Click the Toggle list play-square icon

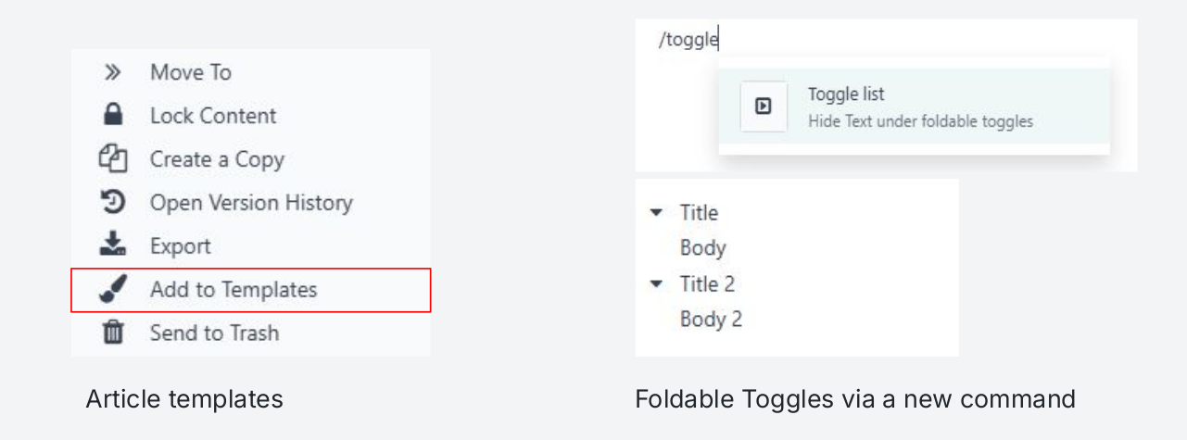pos(764,107)
